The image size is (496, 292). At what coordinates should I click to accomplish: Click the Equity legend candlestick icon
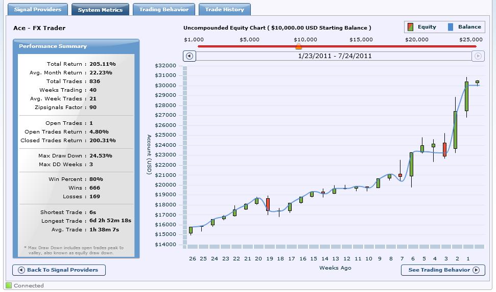tap(410, 27)
